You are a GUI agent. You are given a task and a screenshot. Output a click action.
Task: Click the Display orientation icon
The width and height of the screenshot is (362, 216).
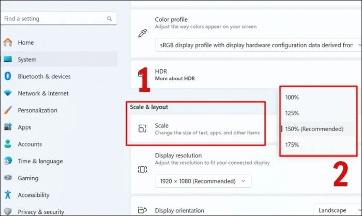point(142,210)
